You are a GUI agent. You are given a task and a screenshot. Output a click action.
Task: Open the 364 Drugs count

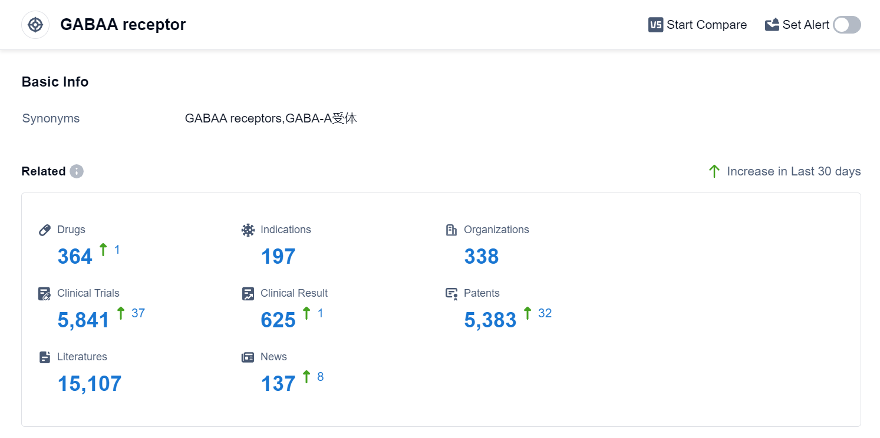tap(75, 257)
